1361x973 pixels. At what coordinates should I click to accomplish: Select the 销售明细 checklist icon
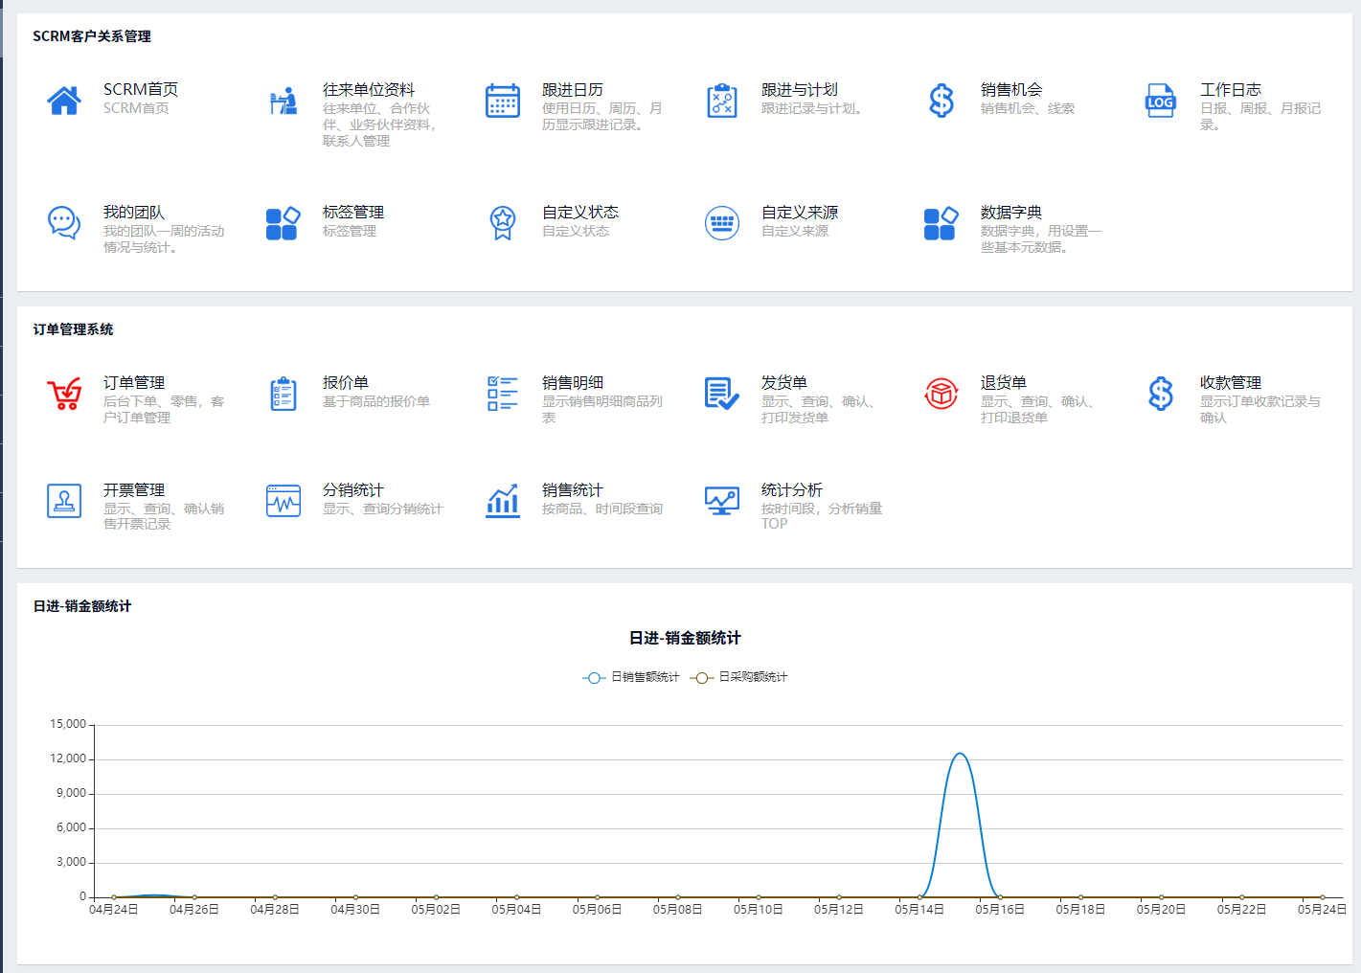[503, 394]
